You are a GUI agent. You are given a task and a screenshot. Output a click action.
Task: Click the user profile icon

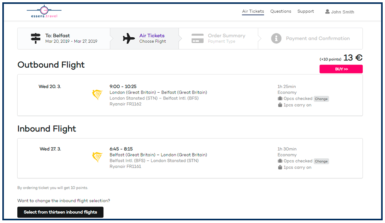[x=327, y=12]
